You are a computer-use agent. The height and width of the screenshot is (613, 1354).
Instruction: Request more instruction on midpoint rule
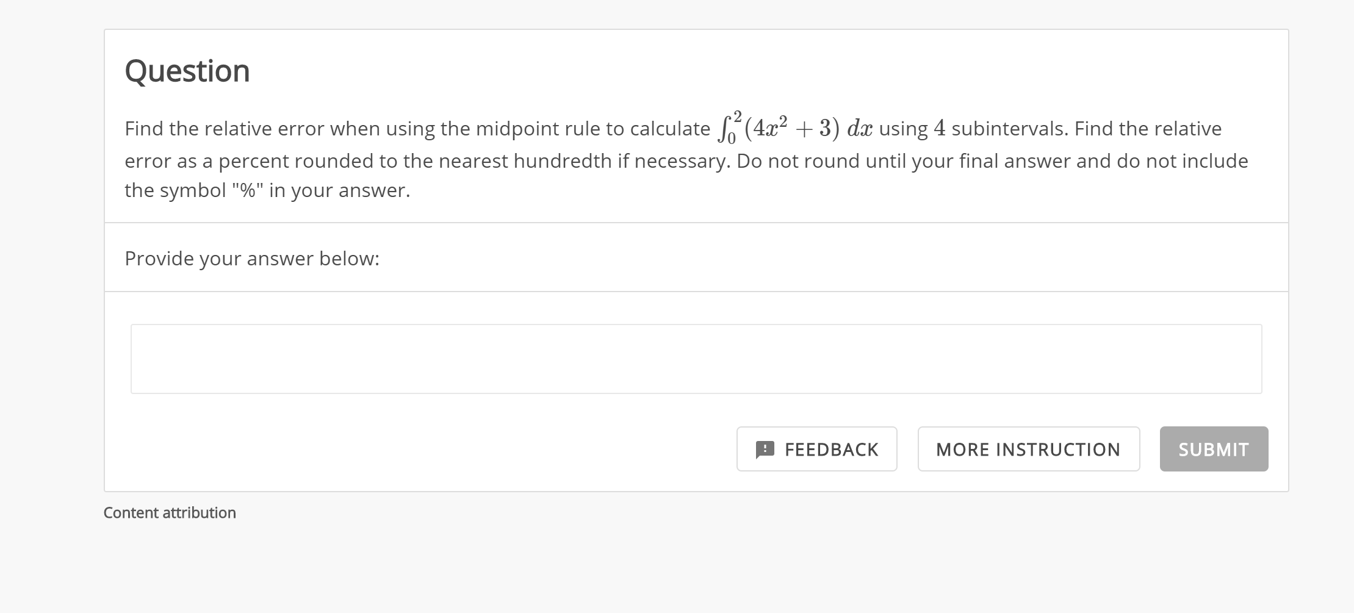coord(1028,449)
